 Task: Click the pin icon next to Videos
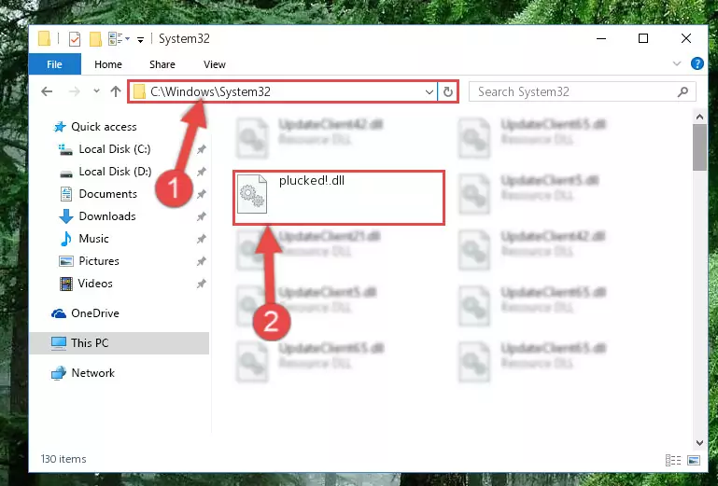click(201, 284)
